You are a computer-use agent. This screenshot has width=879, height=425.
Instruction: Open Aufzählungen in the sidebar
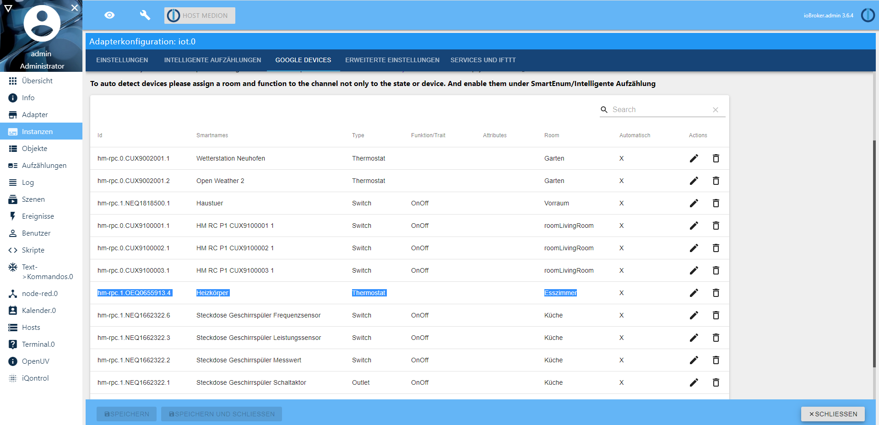41,165
